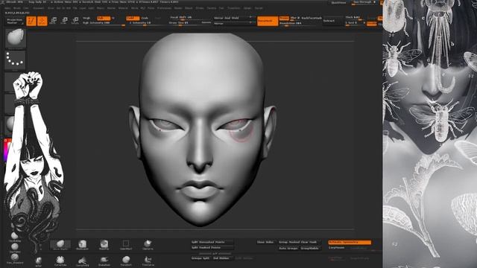Select the brush left of SnakeHook
The image size is (477, 268).
point(82,261)
